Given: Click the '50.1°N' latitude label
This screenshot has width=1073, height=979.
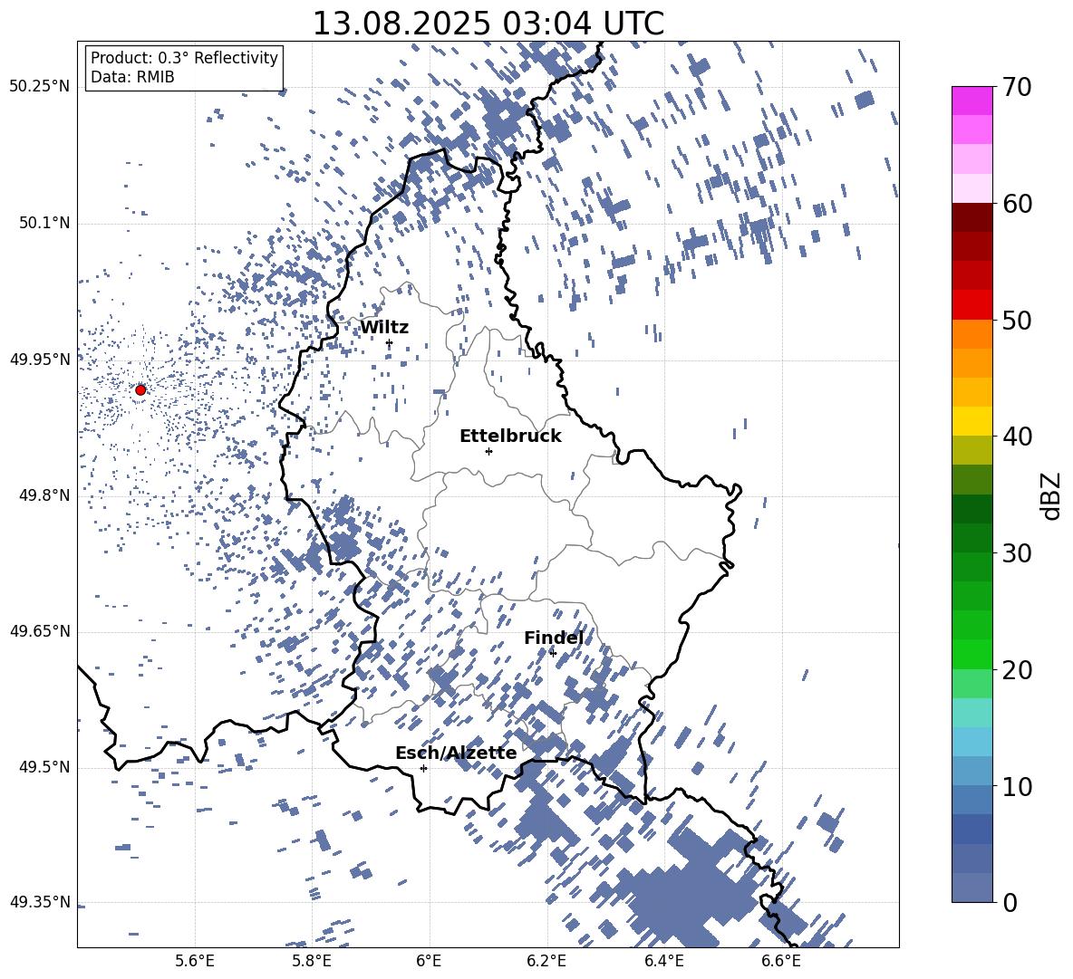Looking at the screenshot, I should 44,224.
